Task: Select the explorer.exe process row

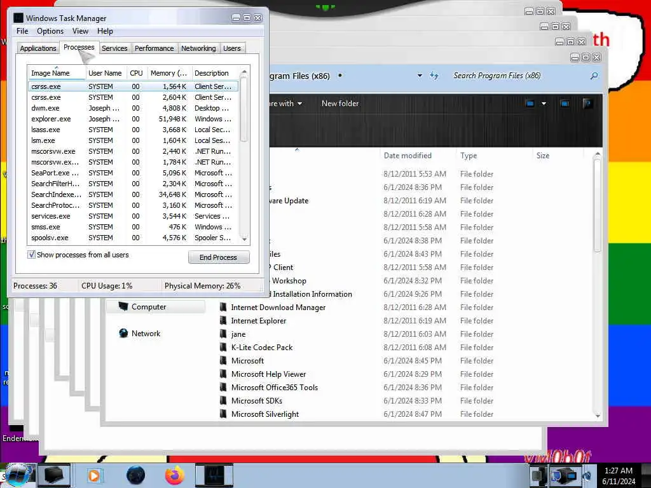Action: coord(133,119)
